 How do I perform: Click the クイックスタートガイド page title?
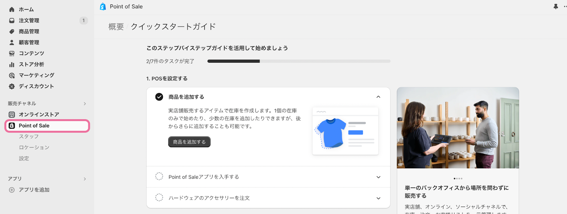pyautogui.click(x=173, y=27)
